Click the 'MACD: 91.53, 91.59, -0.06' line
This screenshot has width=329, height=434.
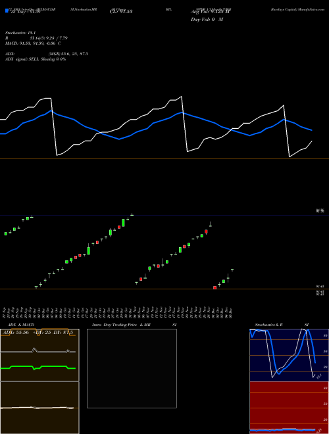tap(33, 43)
